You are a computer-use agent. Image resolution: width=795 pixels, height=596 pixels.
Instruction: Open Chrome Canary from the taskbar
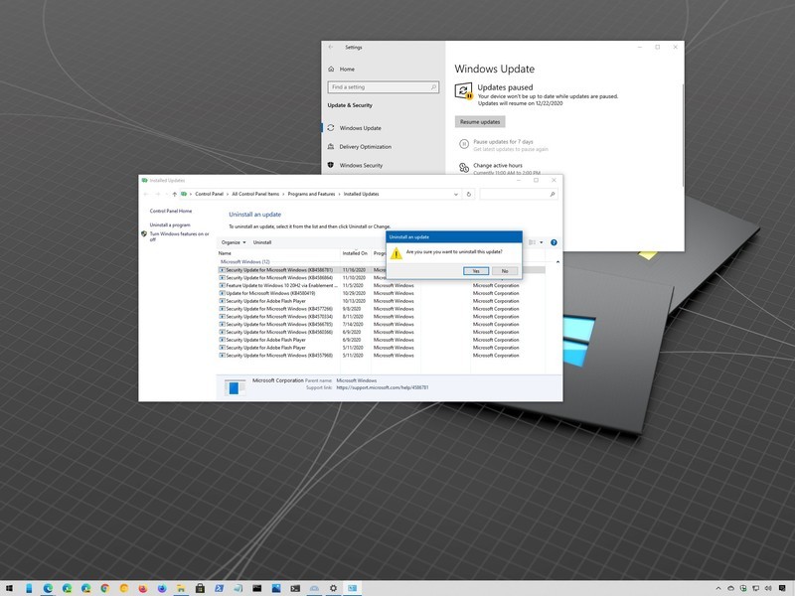(123, 588)
